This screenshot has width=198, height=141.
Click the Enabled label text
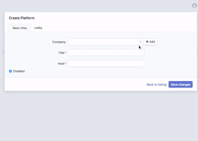[19, 71]
